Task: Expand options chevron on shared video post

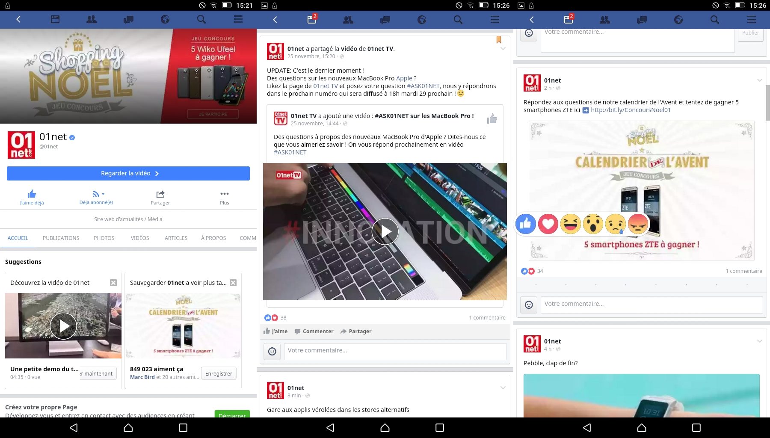Action: click(x=503, y=49)
